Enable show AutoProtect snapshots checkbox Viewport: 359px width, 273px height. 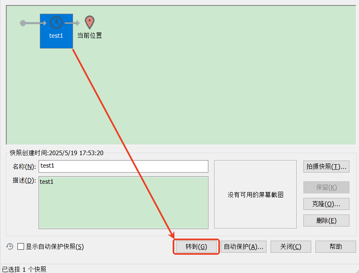[21, 246]
